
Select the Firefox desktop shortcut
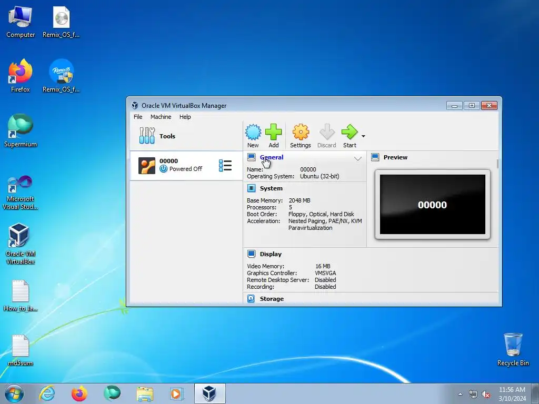pyautogui.click(x=21, y=76)
